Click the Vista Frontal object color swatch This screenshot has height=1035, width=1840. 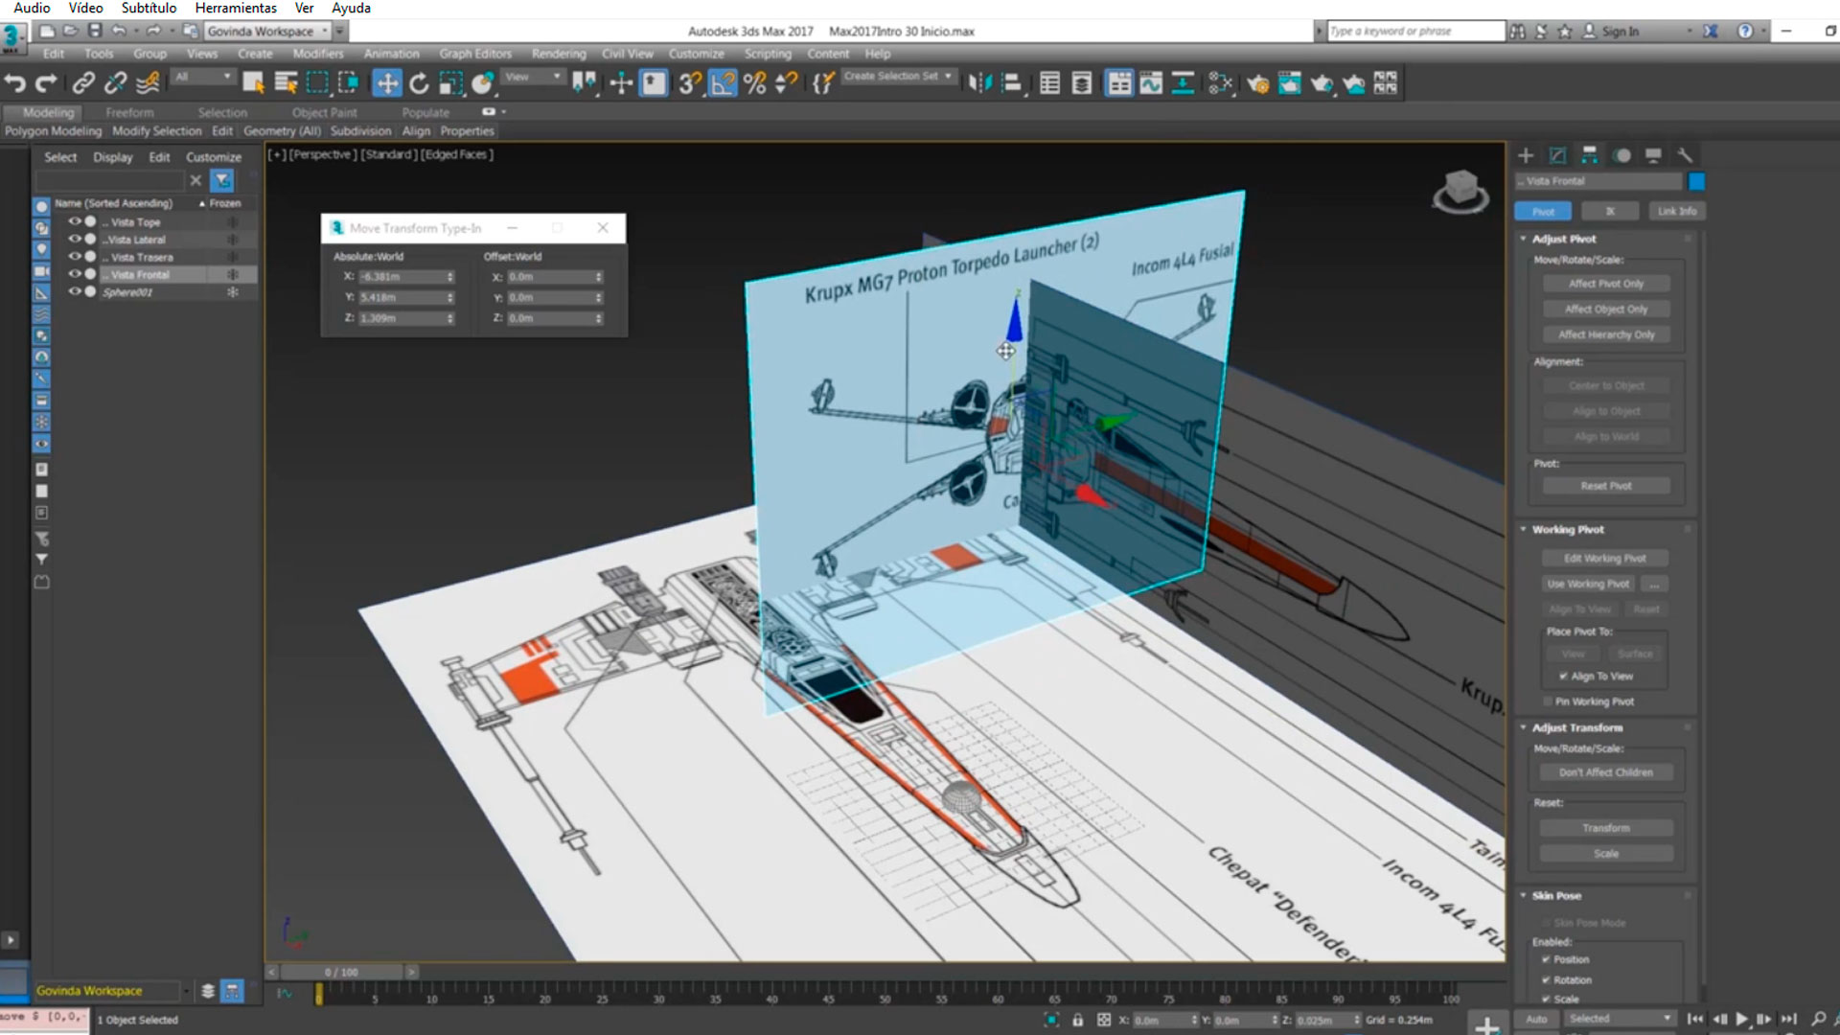(1697, 181)
